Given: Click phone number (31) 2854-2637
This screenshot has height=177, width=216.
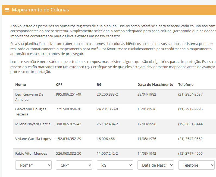Looking at the screenshot, I should (x=190, y=94).
